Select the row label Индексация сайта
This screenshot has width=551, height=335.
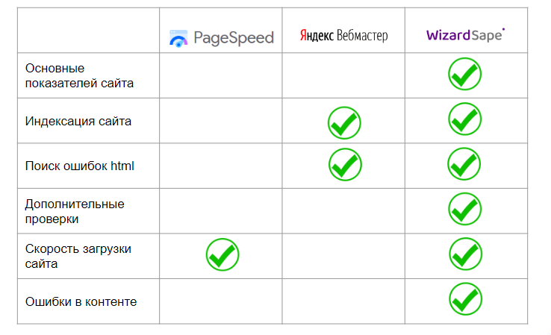pos(78,121)
